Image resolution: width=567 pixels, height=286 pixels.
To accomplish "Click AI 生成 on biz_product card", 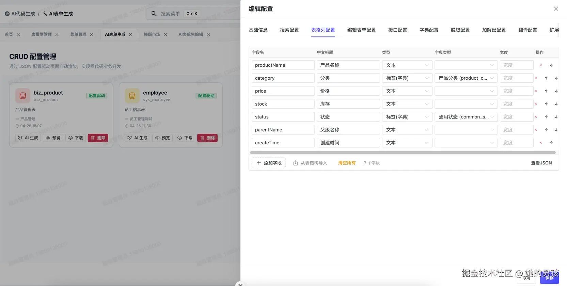I will click(28, 138).
